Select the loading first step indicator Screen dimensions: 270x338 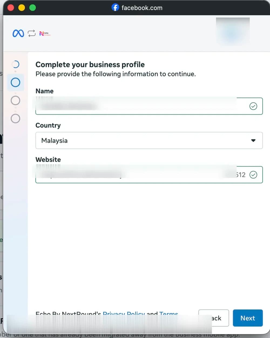click(x=15, y=64)
